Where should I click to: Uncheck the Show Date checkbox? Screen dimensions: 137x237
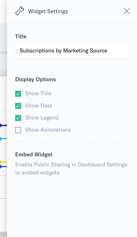pyautogui.click(x=18, y=106)
